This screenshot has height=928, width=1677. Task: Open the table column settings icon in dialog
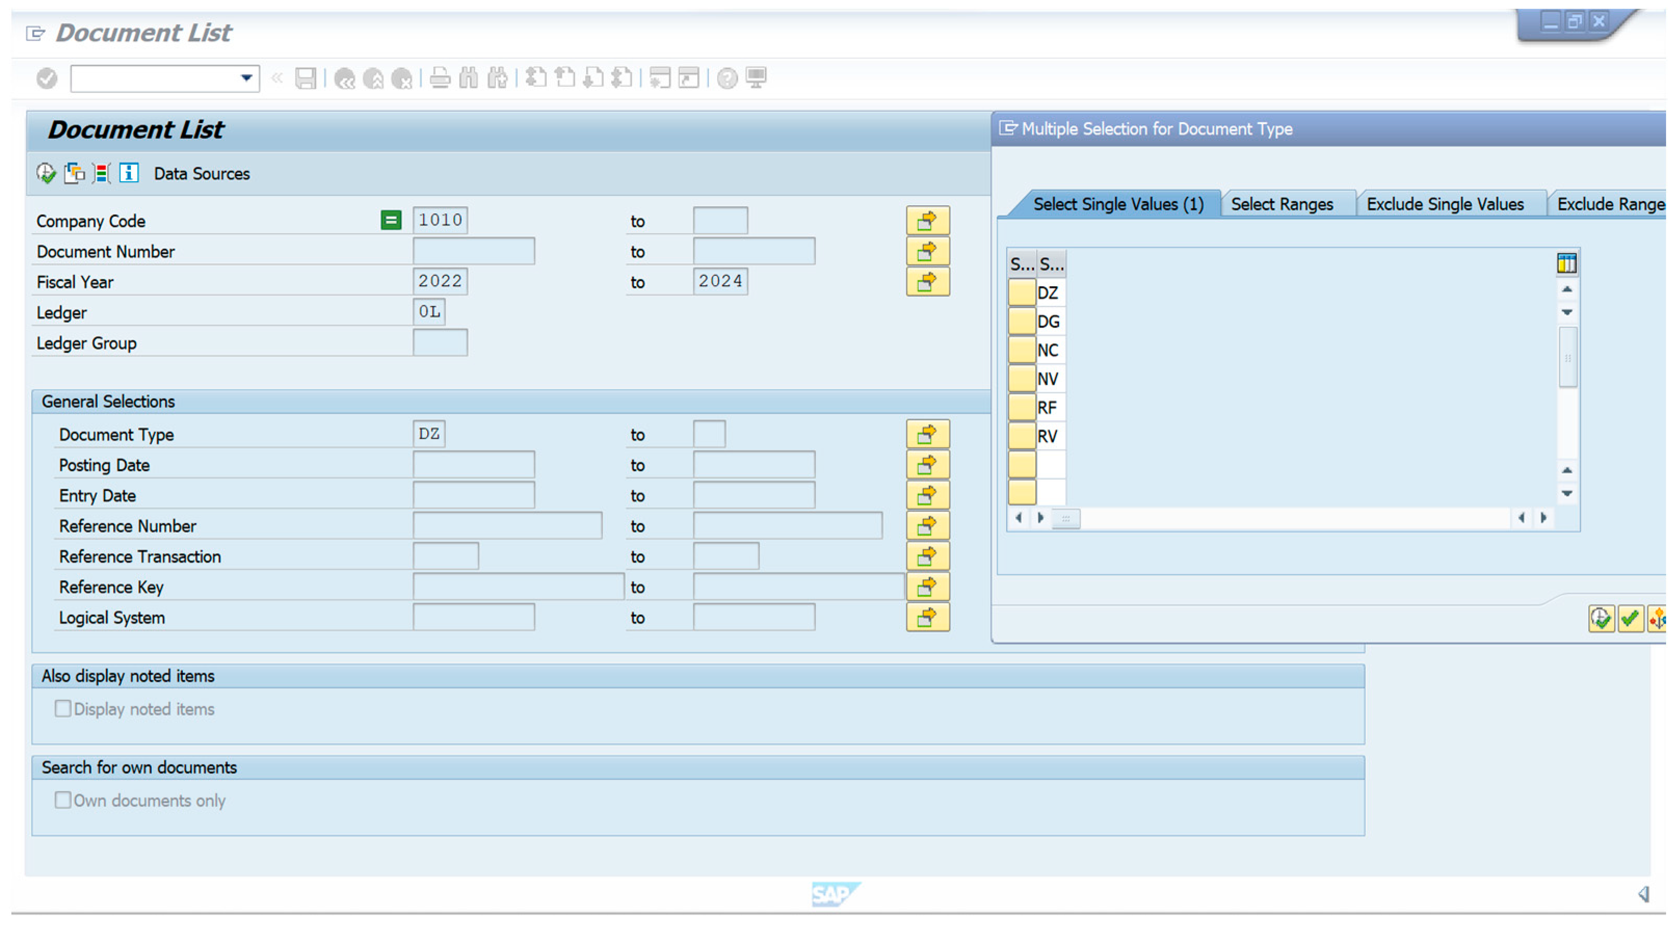[1566, 264]
